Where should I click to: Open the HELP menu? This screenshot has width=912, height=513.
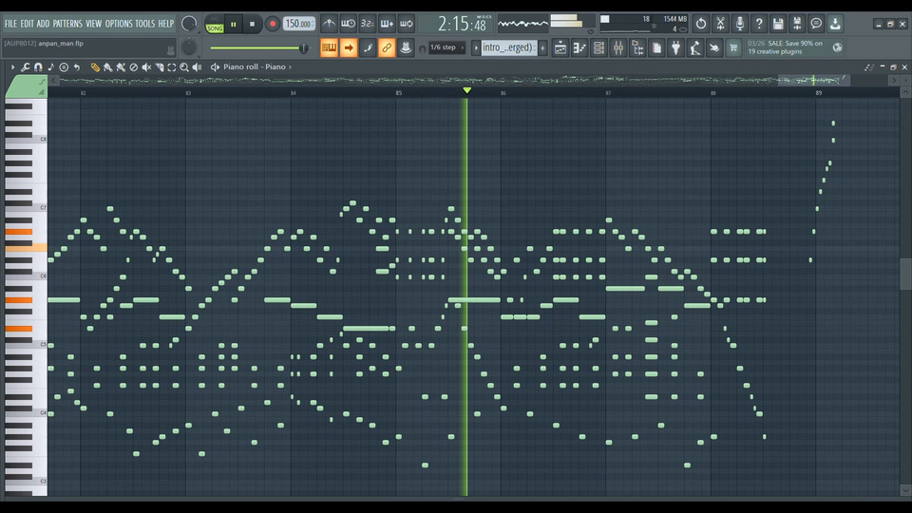click(166, 24)
